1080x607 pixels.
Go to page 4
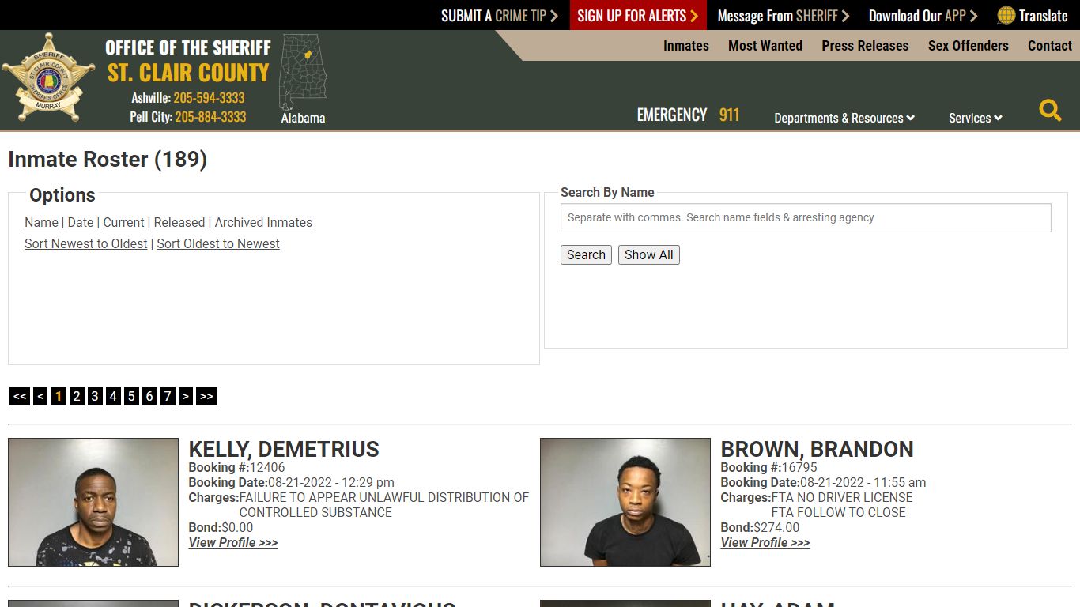[113, 397]
